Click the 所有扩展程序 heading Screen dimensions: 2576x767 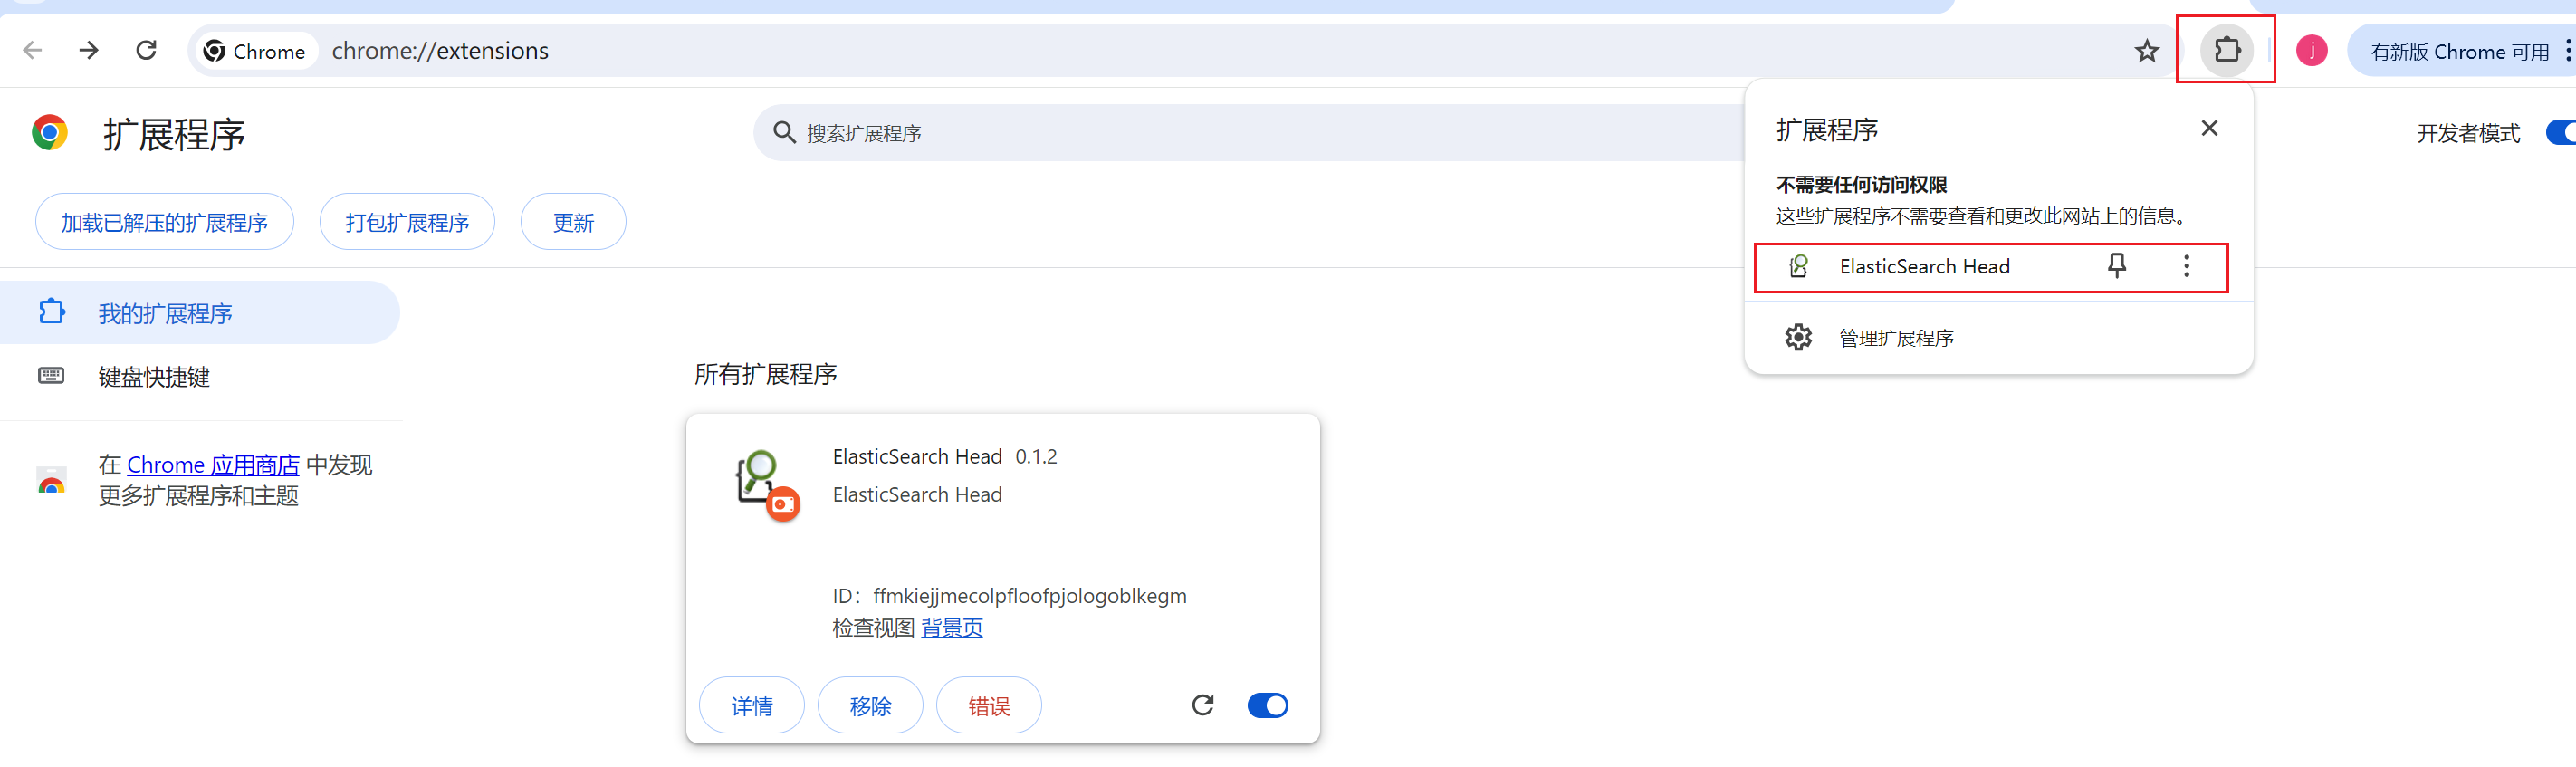click(765, 374)
